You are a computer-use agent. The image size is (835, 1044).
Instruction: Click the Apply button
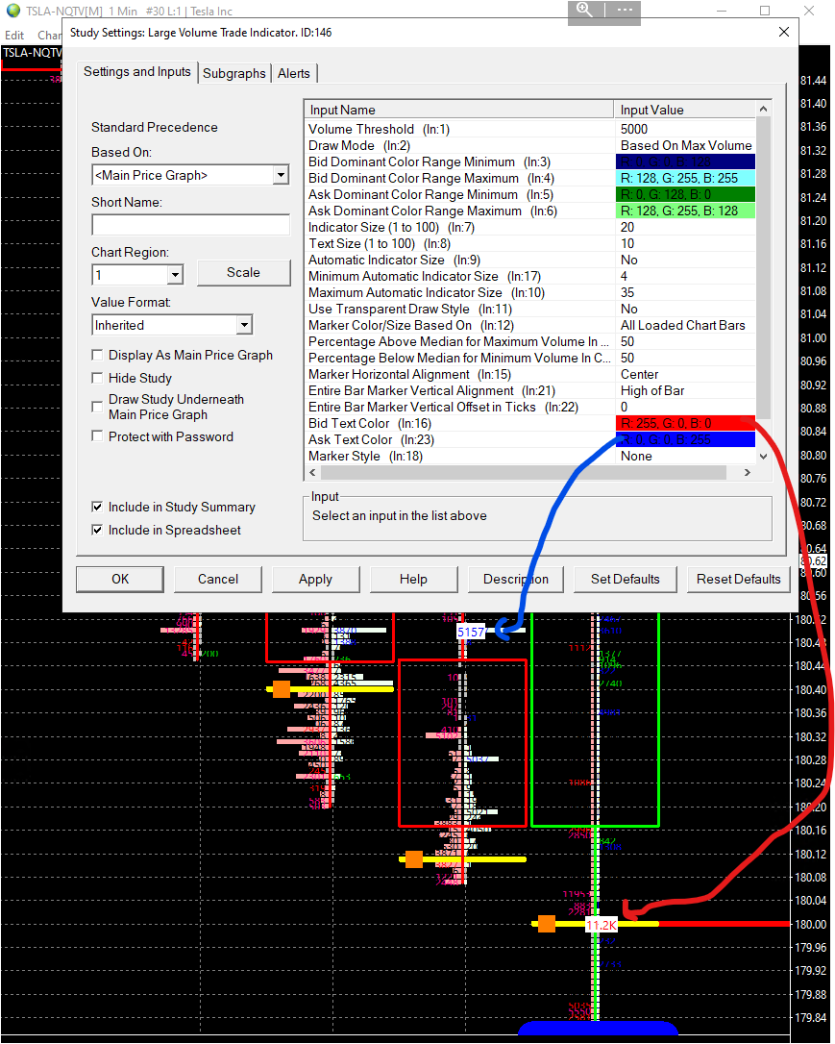(315, 579)
